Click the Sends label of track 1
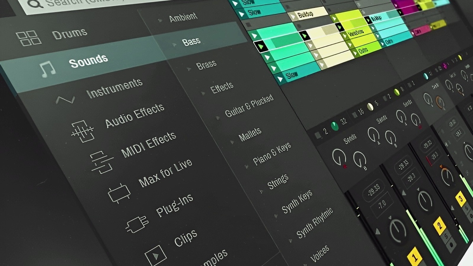Viewport: 473px width, 266px height. (350, 139)
